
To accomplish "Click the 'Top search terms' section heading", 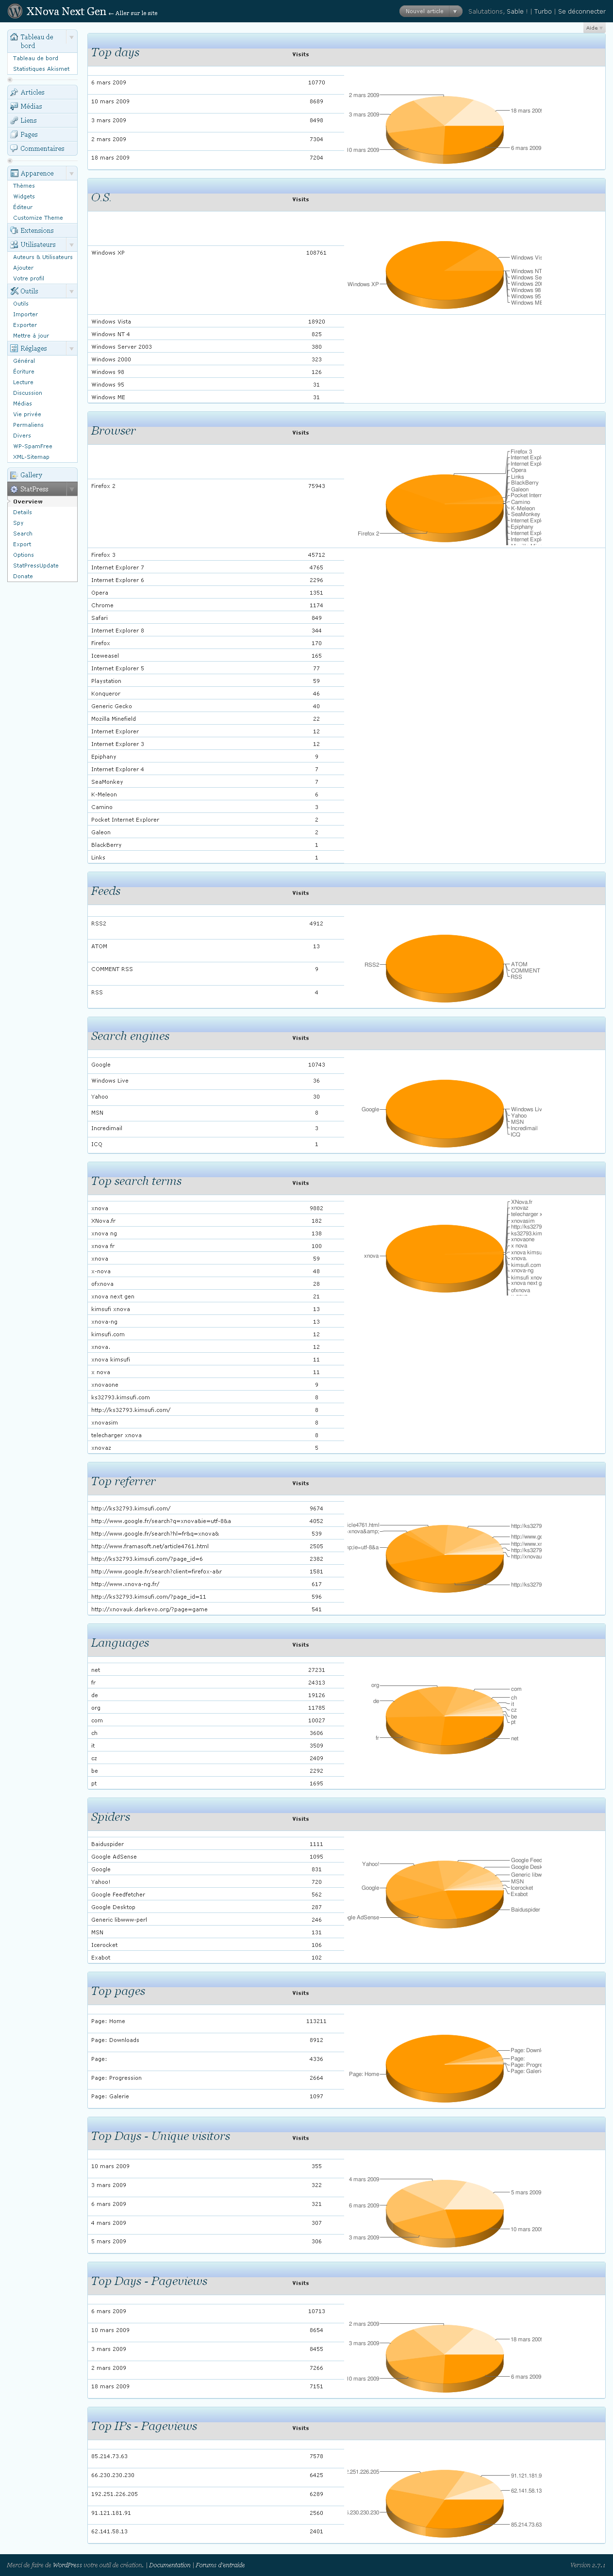I will 136,1181.
